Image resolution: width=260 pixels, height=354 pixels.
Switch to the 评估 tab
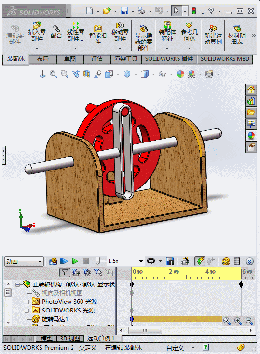pyautogui.click(x=97, y=59)
